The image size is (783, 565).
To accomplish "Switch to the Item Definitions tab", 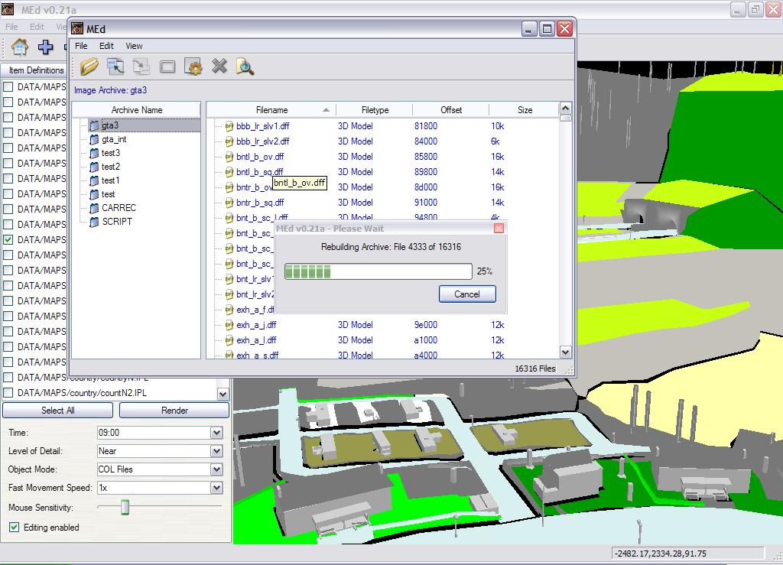I will point(35,70).
